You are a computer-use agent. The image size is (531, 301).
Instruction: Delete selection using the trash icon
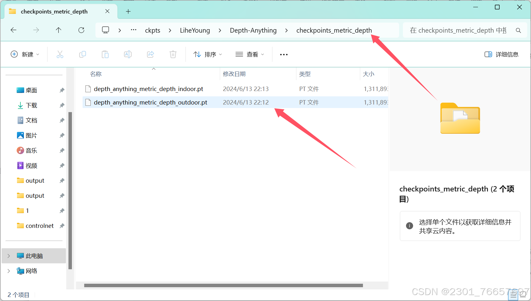[173, 54]
